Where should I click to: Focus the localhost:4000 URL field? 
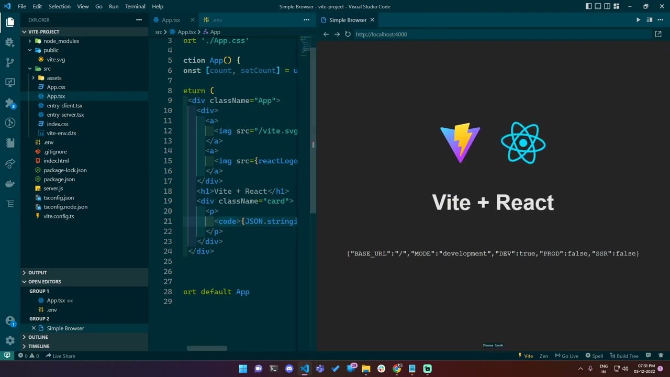(x=501, y=34)
